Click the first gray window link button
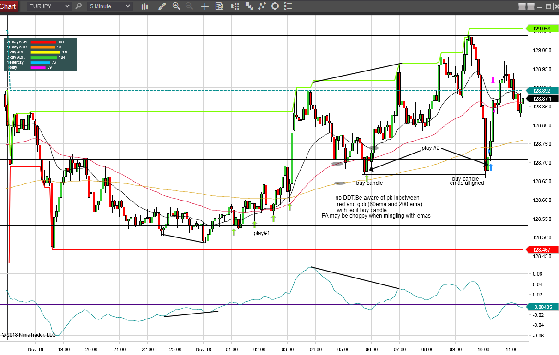The width and height of the screenshot is (559, 355). [522, 6]
